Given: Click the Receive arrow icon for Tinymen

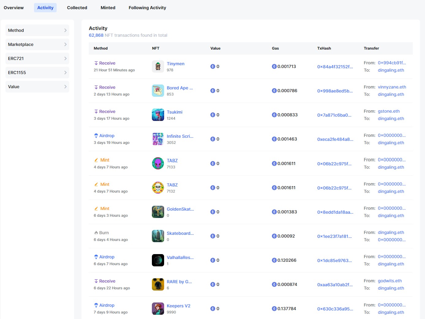Looking at the screenshot, I should click(96, 63).
